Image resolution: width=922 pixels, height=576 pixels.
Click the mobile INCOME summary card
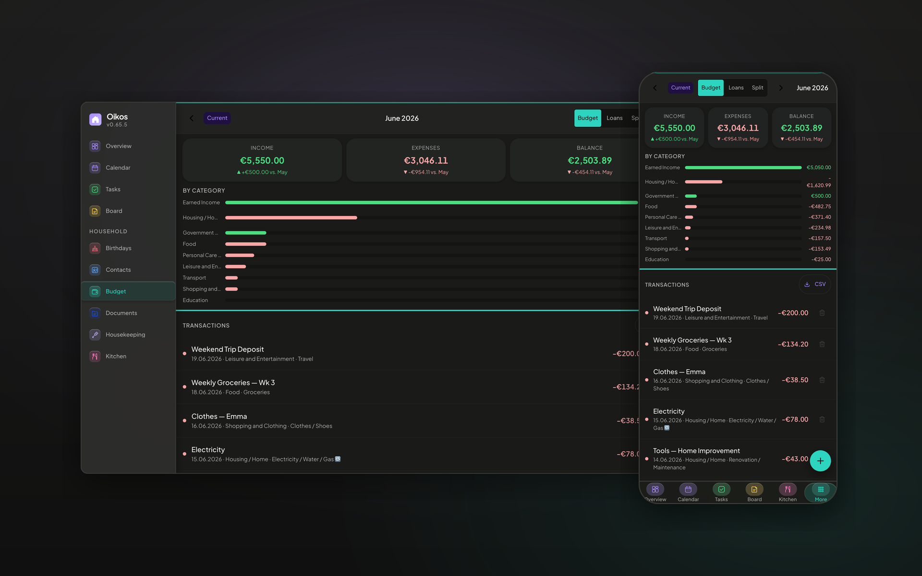pyautogui.click(x=674, y=128)
